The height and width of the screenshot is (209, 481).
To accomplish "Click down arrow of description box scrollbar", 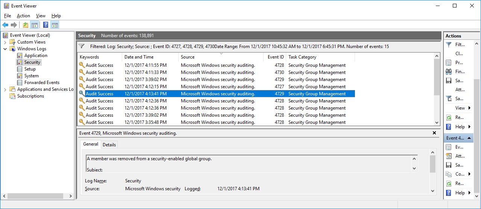I will click(414, 168).
